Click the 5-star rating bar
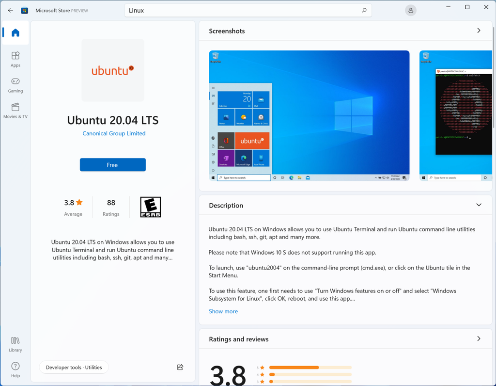Image resolution: width=496 pixels, height=386 pixels. click(310, 368)
